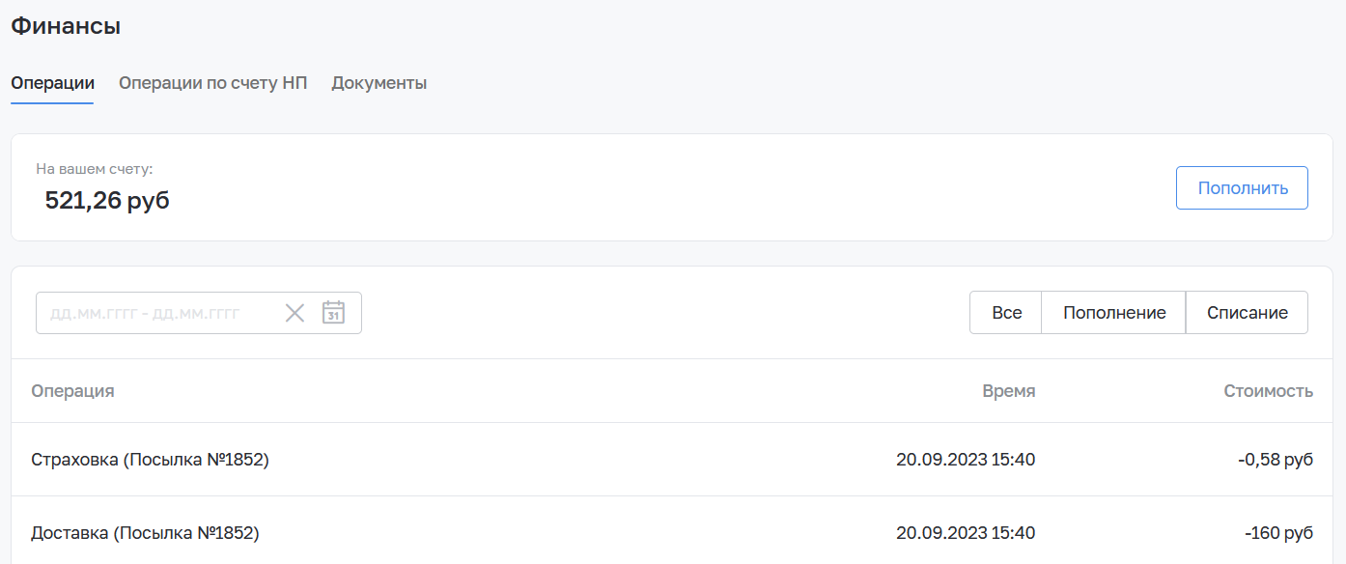1346x564 pixels.
Task: Filter operations by Пополнение
Action: click(1114, 313)
